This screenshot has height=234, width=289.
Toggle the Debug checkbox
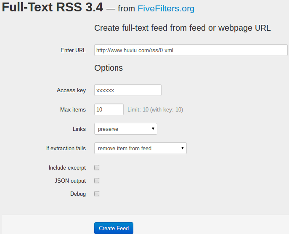(97, 194)
